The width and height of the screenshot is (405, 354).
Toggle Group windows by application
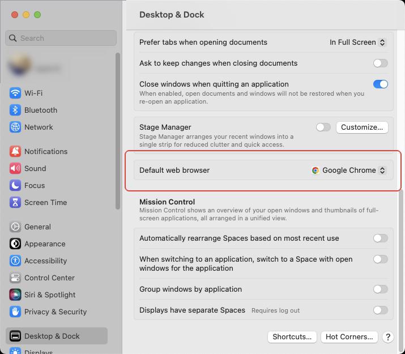(380, 289)
